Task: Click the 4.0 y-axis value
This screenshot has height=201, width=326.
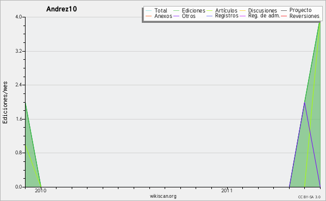Action: tap(18, 17)
